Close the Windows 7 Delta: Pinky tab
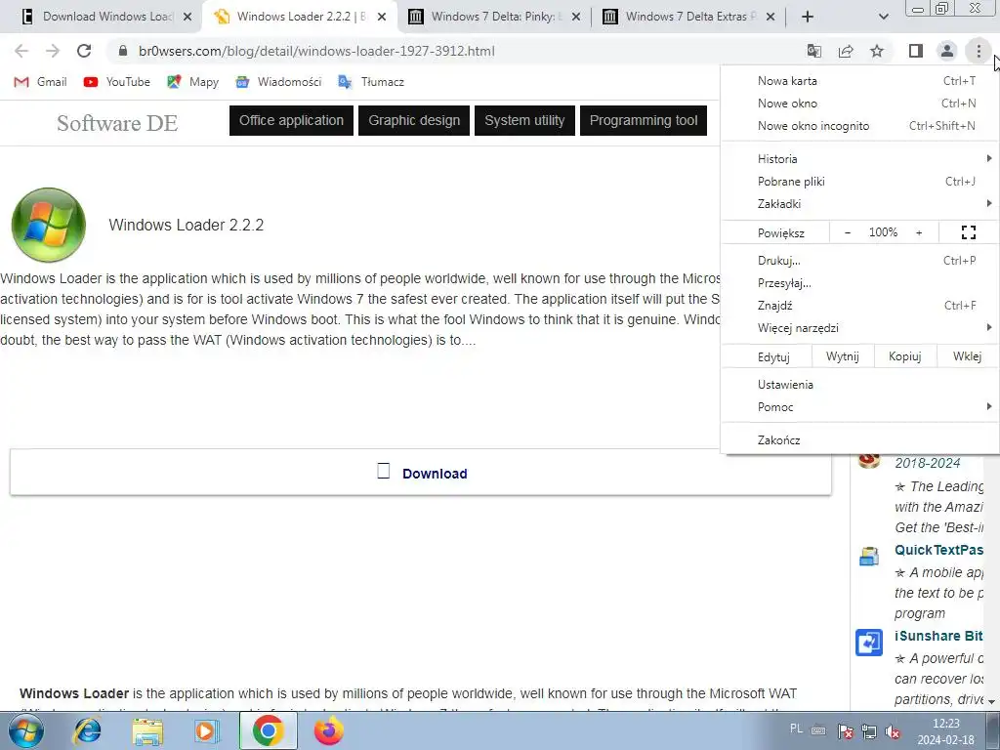 click(x=576, y=17)
